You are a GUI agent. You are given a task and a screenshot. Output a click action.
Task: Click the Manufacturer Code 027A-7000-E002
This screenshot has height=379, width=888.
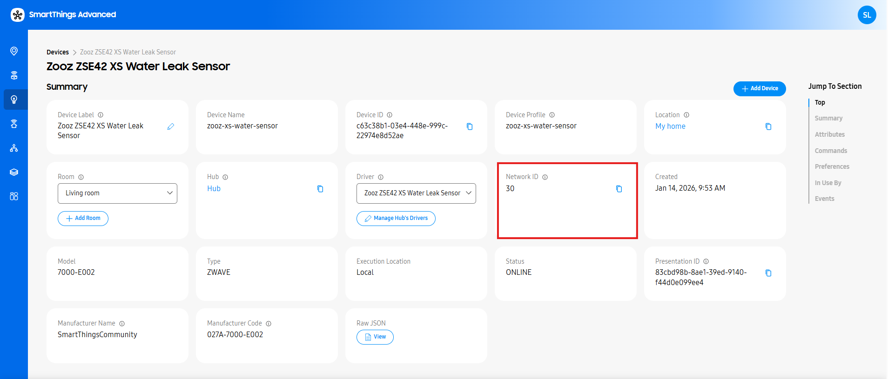pos(235,334)
